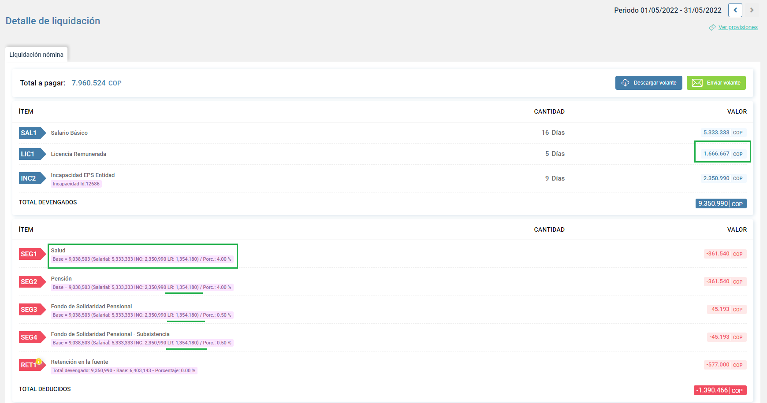This screenshot has width=767, height=403.
Task: Click the -45.193 COP SEG3 value
Action: (x=726, y=309)
